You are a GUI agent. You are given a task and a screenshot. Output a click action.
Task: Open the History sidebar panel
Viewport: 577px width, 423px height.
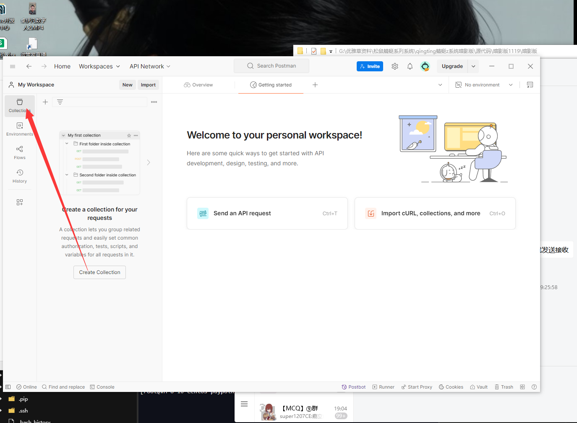click(20, 176)
